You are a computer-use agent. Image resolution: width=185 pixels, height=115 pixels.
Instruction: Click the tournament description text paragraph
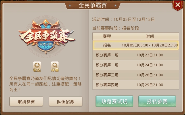pos(45,84)
